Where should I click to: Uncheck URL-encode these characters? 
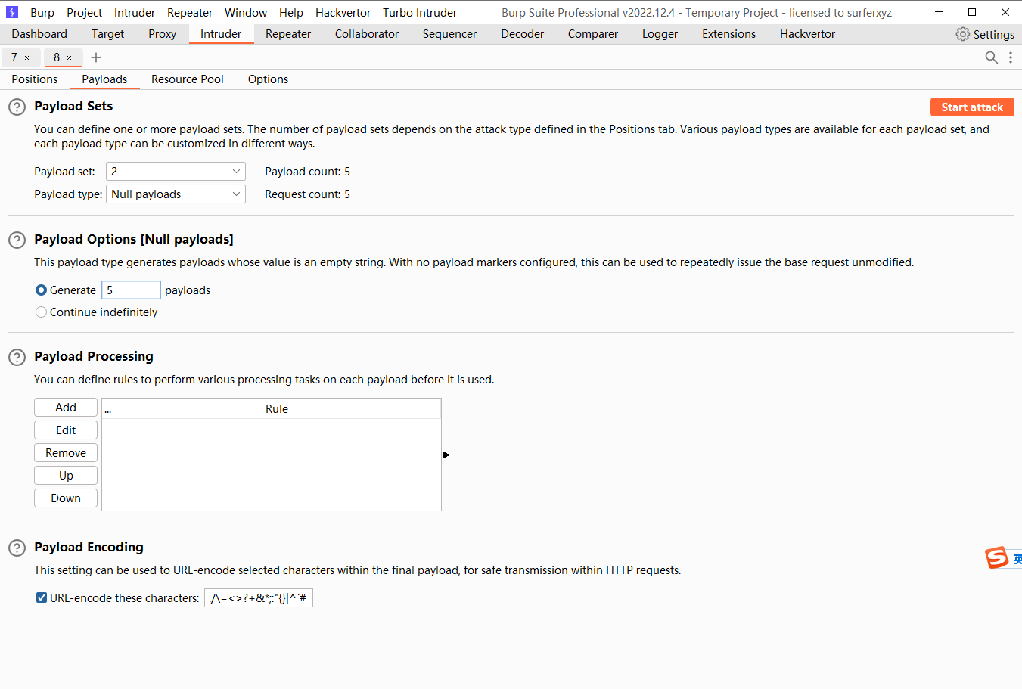point(41,597)
